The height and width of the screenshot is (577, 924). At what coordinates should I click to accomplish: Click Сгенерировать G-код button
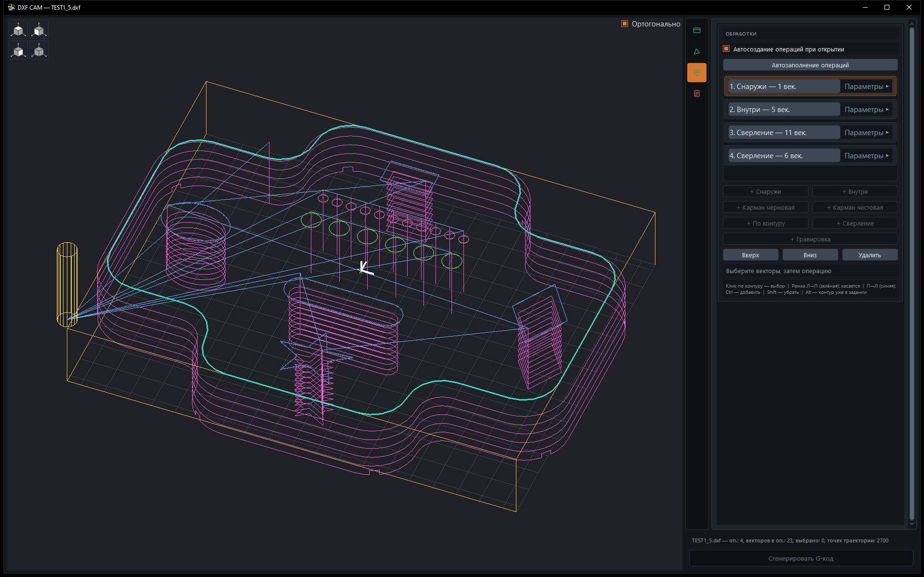point(801,558)
